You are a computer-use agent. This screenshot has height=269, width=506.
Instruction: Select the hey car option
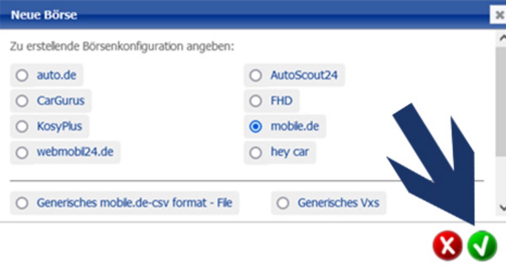(x=256, y=152)
